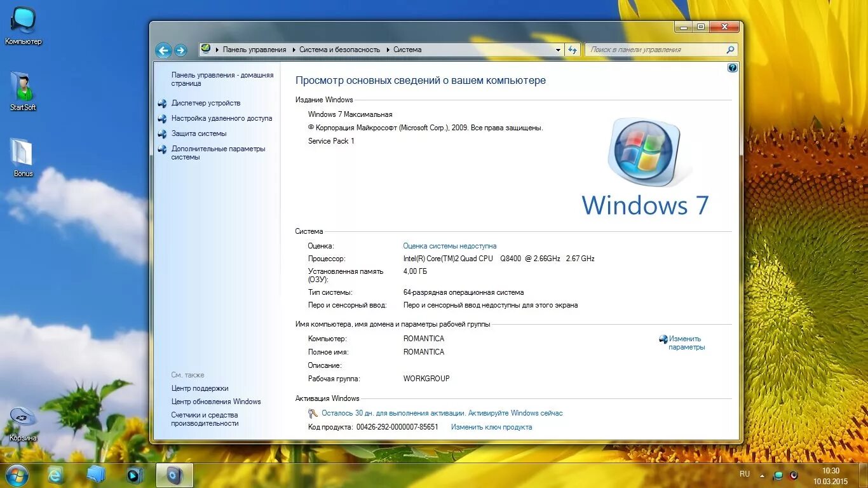Open Центр поддержки link

[200, 388]
